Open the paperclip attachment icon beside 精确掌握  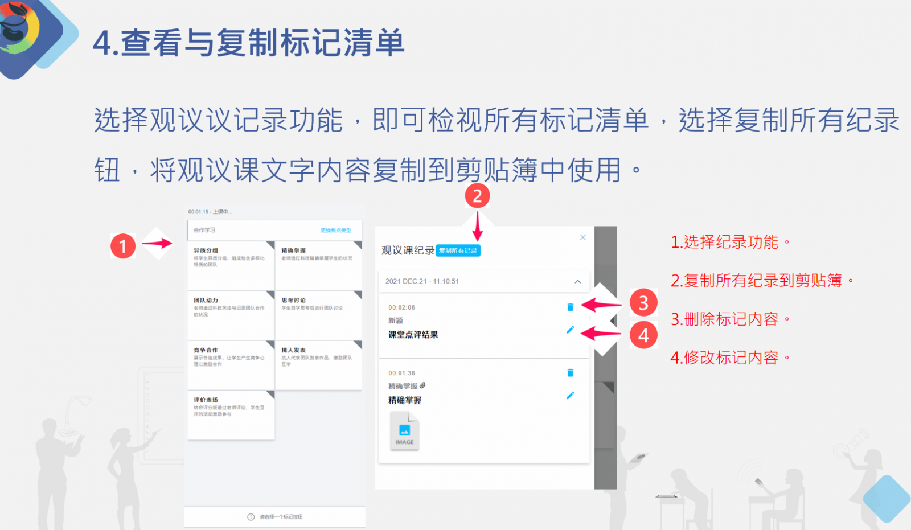(x=422, y=385)
